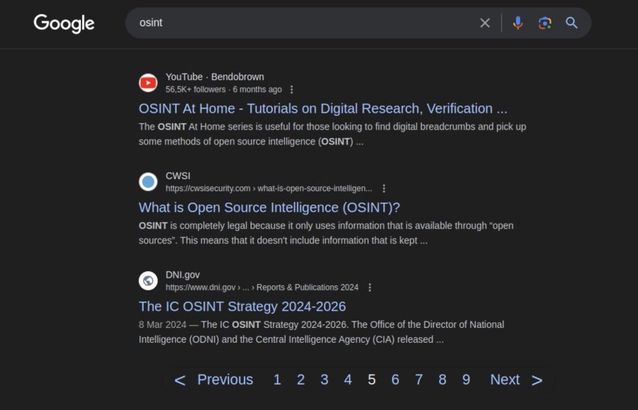The height and width of the screenshot is (410, 638).
Task: Go to the Next results page
Action: 505,380
